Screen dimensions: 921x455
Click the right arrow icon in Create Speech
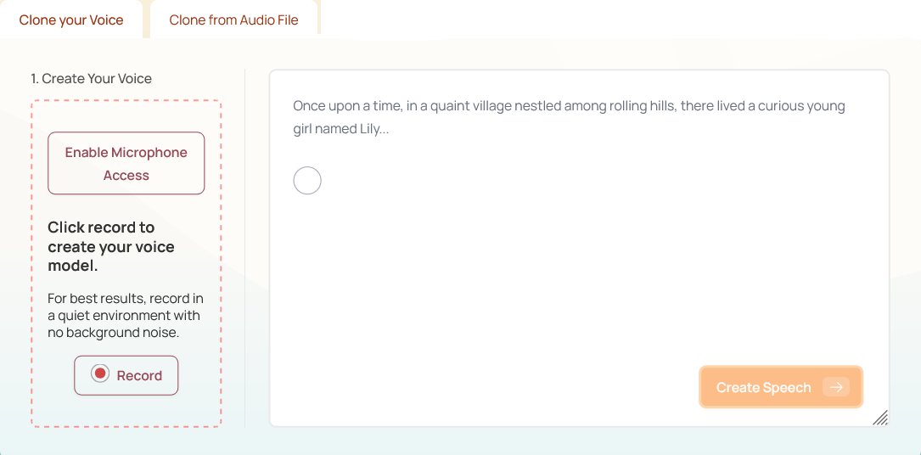836,387
